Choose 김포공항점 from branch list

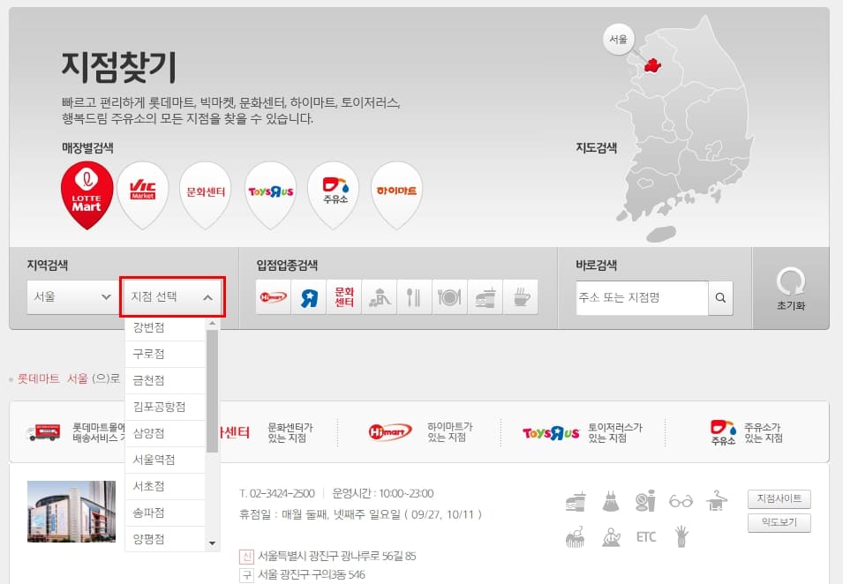(165, 407)
